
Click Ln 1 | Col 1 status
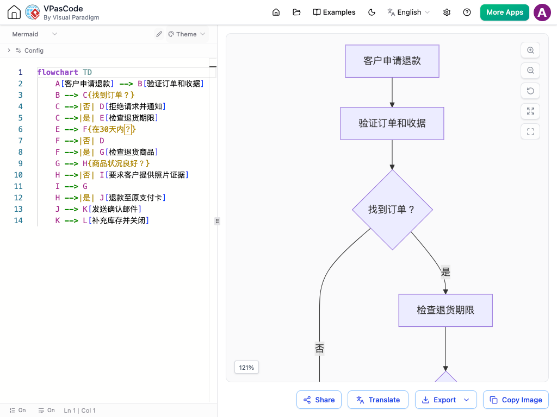(79, 410)
